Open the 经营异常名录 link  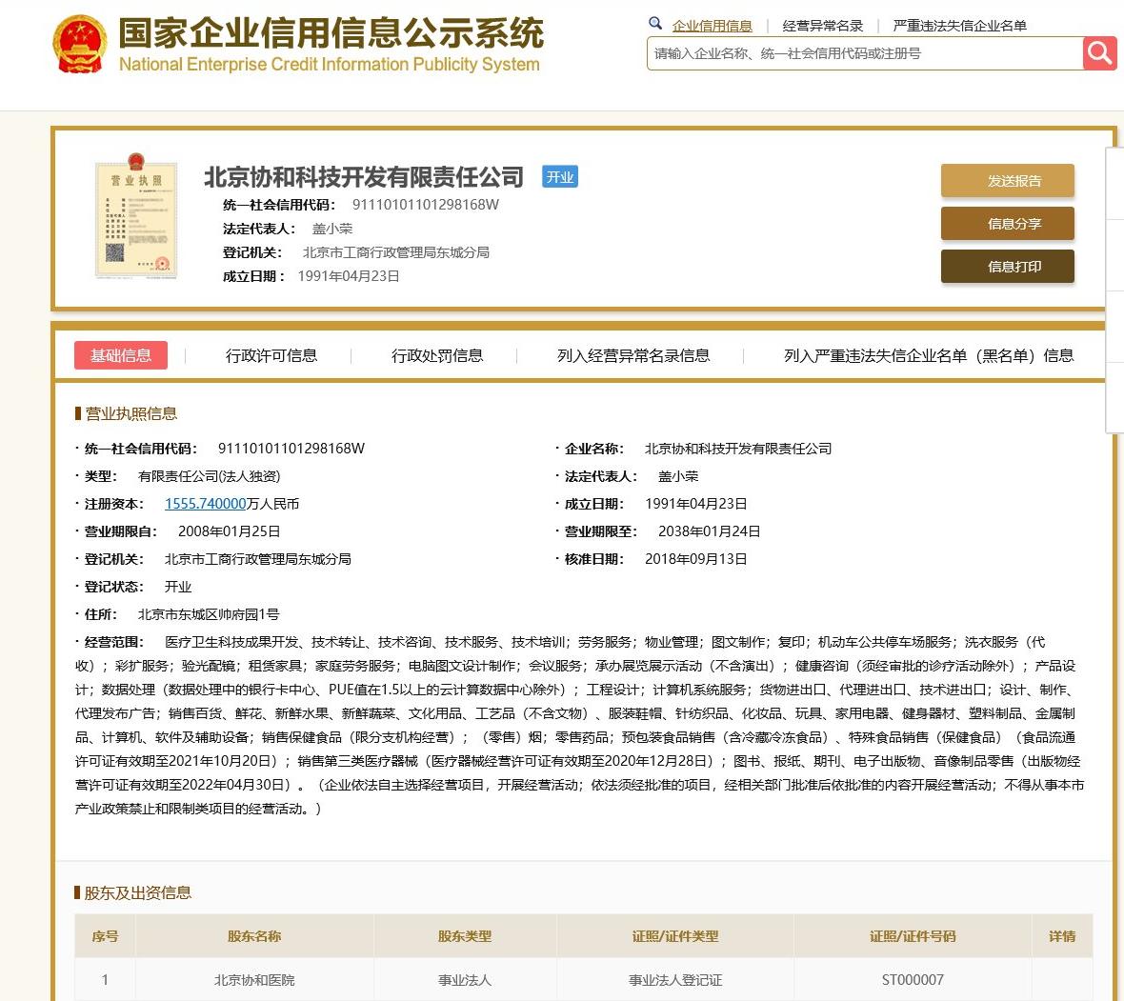point(820,23)
